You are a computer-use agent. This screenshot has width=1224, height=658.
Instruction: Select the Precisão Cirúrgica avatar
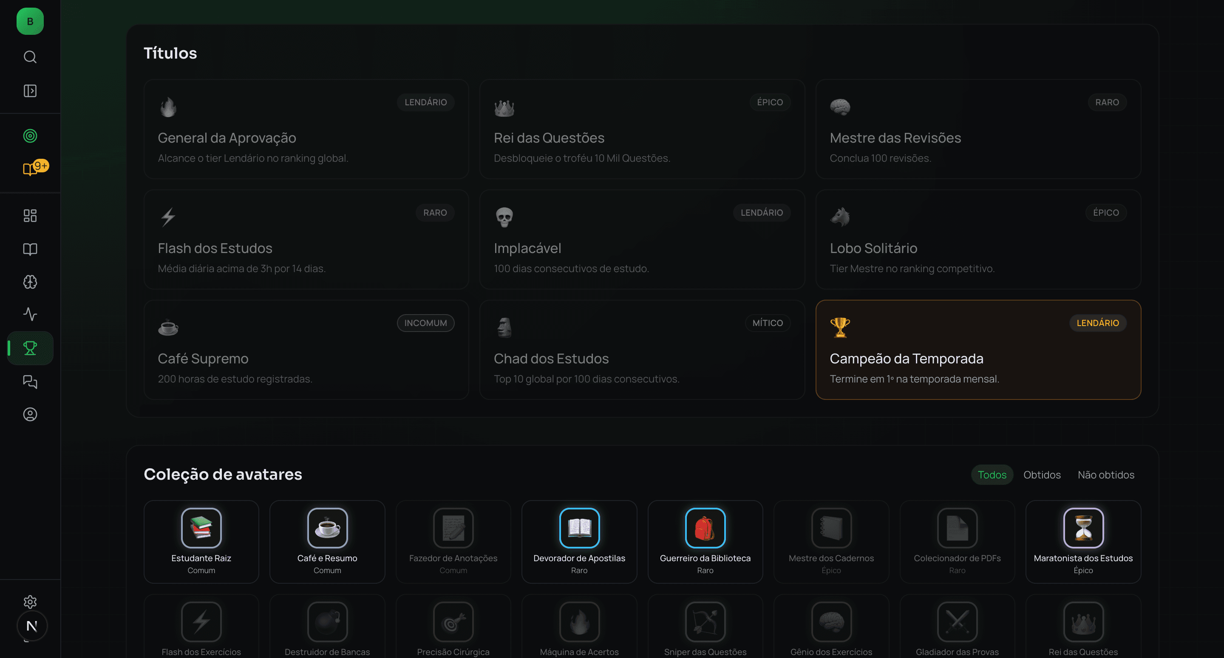point(453,627)
